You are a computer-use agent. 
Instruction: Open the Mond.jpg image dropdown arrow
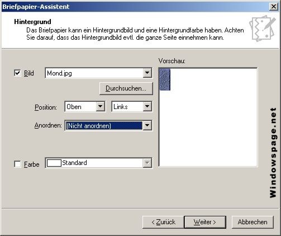tap(147, 73)
